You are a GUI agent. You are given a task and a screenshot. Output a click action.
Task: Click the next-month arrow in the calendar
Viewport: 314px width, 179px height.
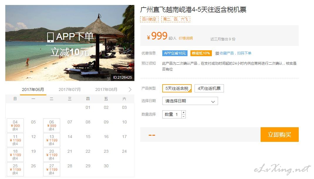point(130,89)
